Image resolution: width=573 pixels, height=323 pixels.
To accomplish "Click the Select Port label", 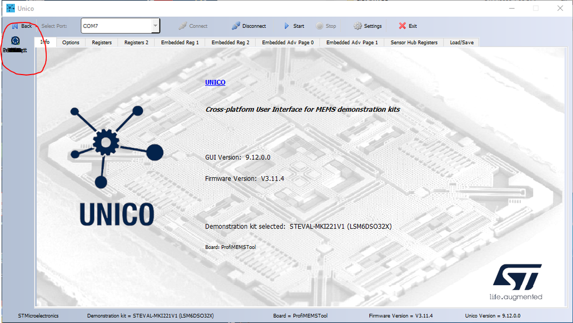I will (54, 26).
